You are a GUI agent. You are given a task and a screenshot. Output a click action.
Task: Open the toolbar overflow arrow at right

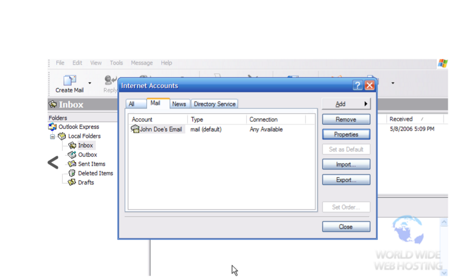(x=392, y=83)
